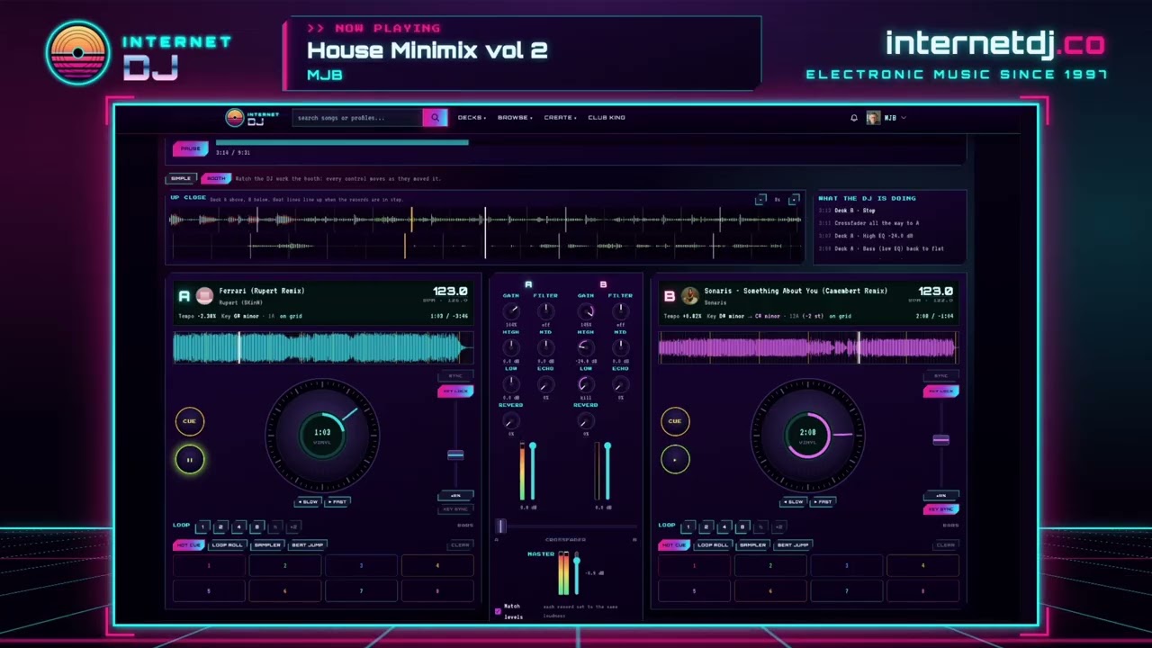Toggle SYNC on Deck A
This screenshot has width=1152, height=648.
pyautogui.click(x=455, y=375)
